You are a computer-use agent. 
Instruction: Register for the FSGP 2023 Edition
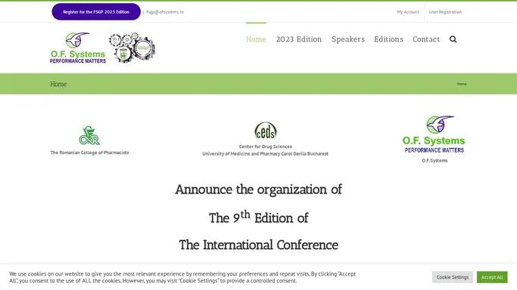coord(96,12)
